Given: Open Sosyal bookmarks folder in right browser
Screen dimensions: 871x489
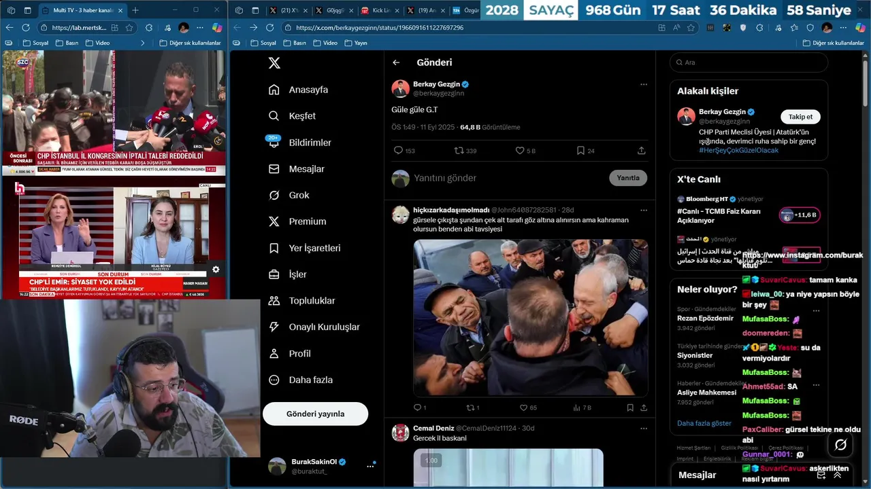Looking at the screenshot, I should 264,43.
